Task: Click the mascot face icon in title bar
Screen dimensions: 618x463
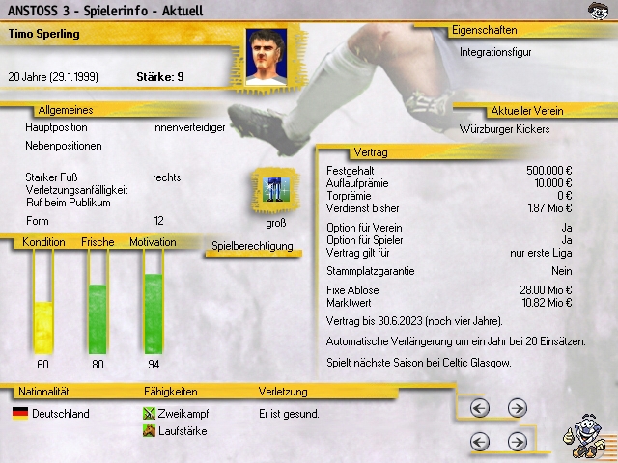Action: (598, 11)
